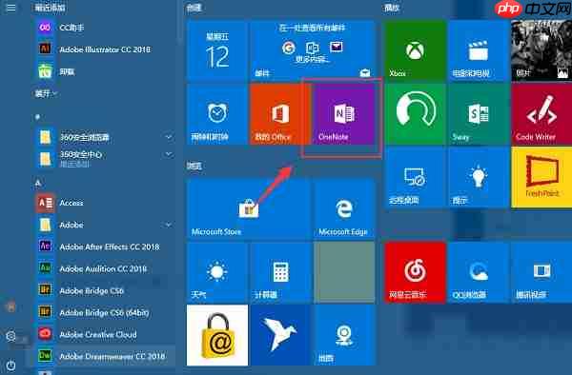Open the 电影和电视 Movies & TV tile
Image resolution: width=572 pixels, height=375 pixels.
click(479, 51)
